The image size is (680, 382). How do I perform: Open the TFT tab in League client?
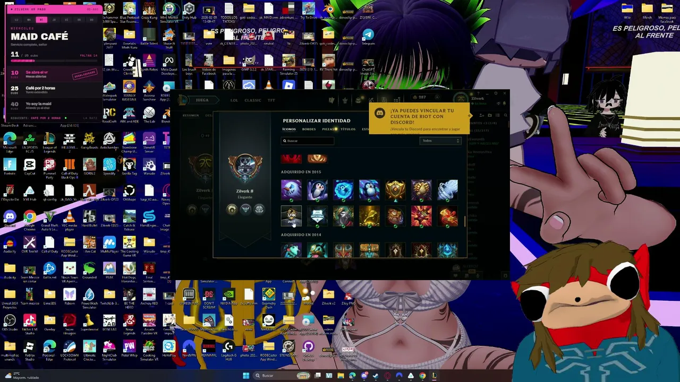point(271,100)
